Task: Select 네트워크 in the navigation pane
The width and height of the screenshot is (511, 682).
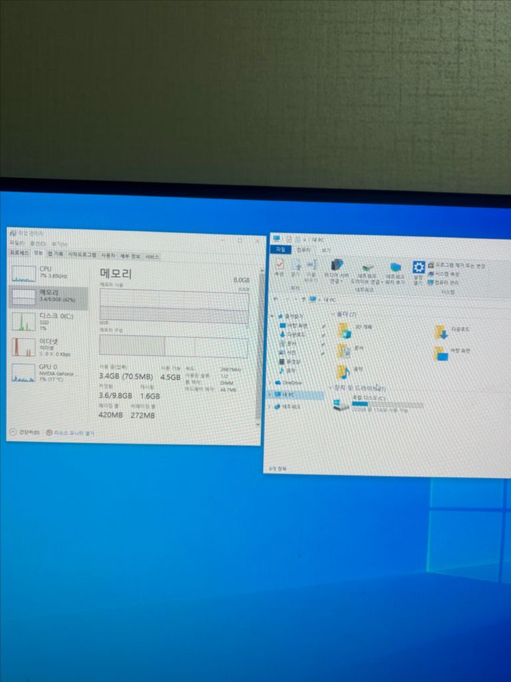Action: point(287,406)
